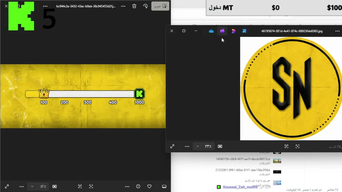Screen dimensions: 342x192
Task: Enter full screen in the SN logo window
Action: point(172,146)
